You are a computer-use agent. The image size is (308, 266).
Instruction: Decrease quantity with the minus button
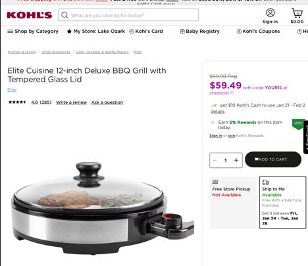[215, 160]
